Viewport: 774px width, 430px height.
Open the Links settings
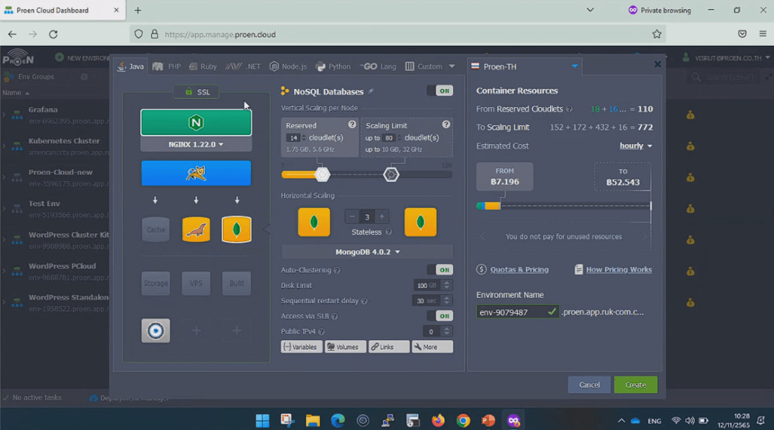coord(389,347)
